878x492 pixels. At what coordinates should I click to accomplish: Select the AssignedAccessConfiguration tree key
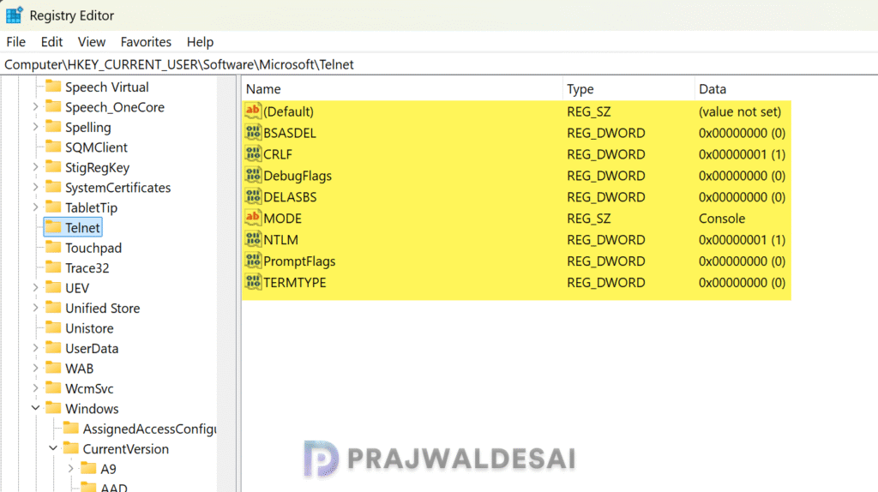149,429
